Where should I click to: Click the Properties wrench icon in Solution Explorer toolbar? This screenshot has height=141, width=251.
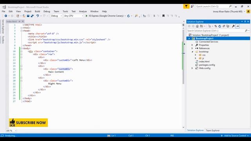coord(233,26)
